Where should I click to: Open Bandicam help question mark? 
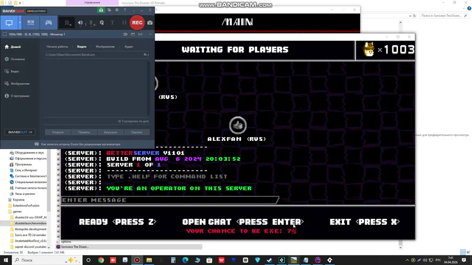(x=125, y=10)
